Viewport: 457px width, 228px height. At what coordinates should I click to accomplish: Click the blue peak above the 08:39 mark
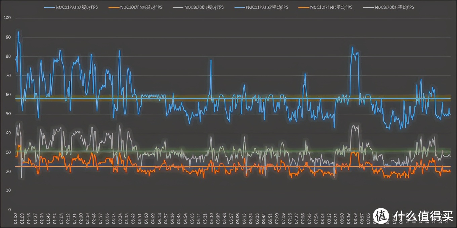[x=352, y=47]
